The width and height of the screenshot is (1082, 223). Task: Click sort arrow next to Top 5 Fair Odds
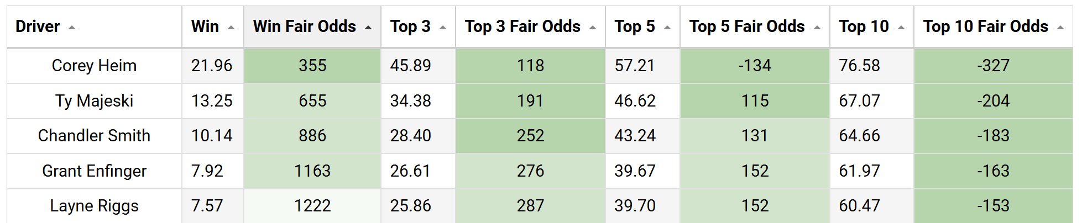pos(817,28)
